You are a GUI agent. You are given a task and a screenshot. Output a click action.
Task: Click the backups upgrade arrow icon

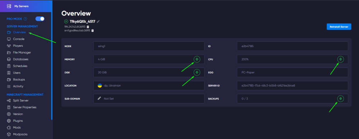(x=340, y=99)
